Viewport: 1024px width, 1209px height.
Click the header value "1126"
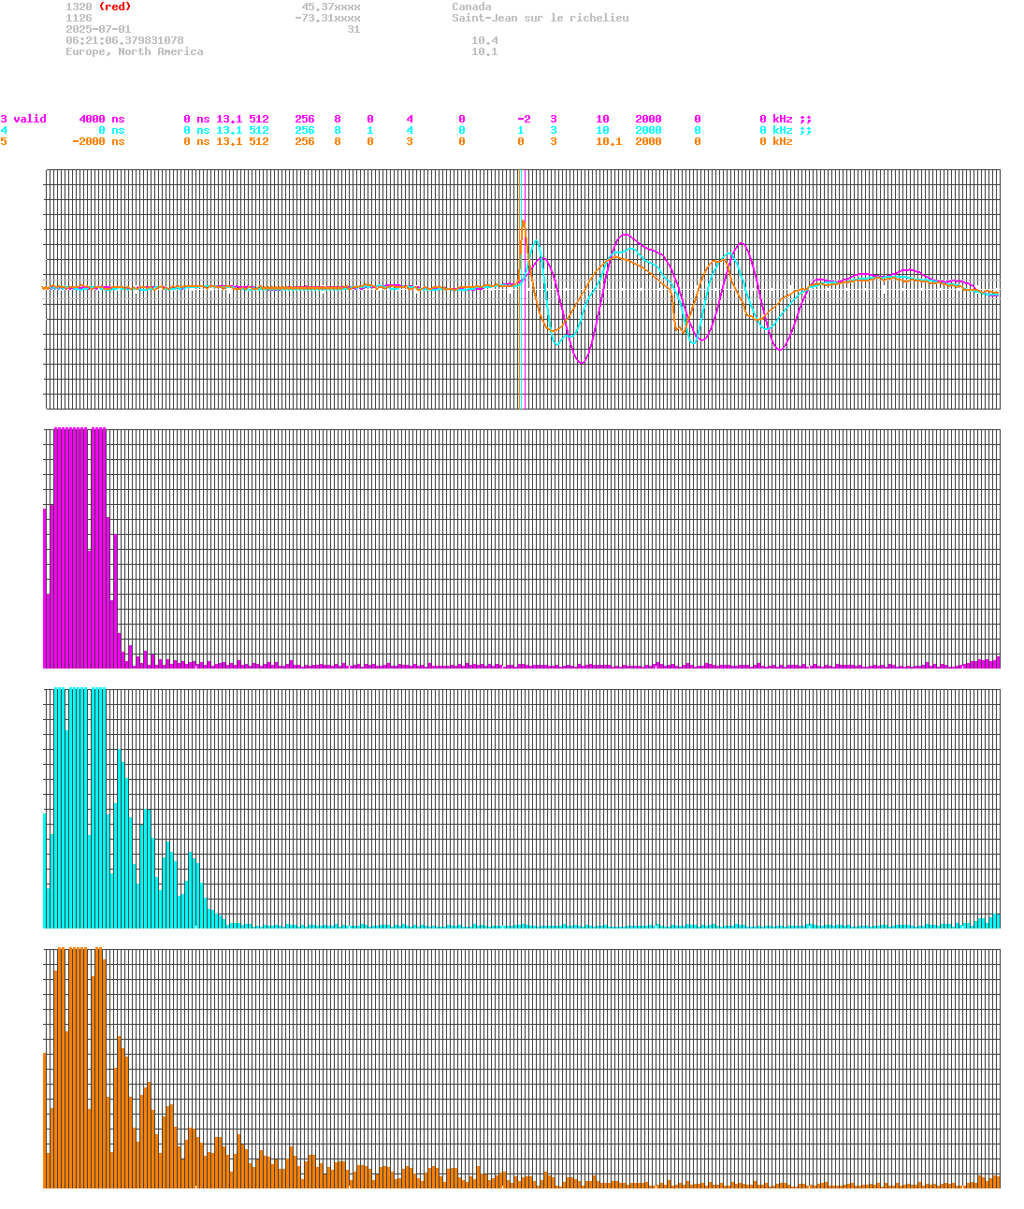(79, 18)
